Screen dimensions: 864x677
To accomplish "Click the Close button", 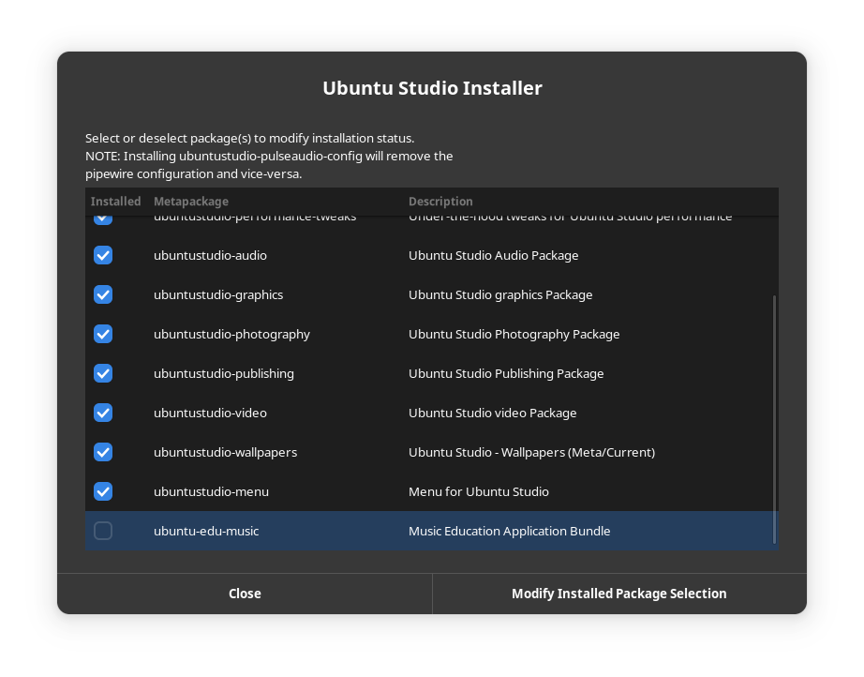I will coord(245,594).
